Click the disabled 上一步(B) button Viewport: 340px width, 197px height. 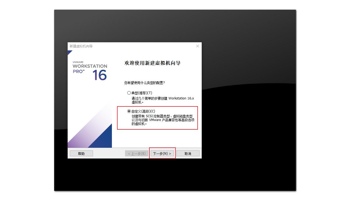[136, 153]
